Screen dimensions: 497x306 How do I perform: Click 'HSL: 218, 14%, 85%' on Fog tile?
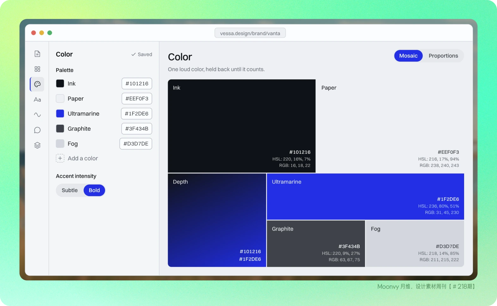tap(438, 253)
